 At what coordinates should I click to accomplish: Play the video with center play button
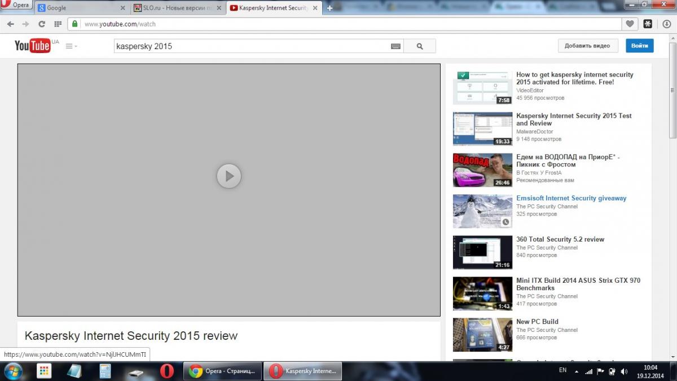coord(229,176)
